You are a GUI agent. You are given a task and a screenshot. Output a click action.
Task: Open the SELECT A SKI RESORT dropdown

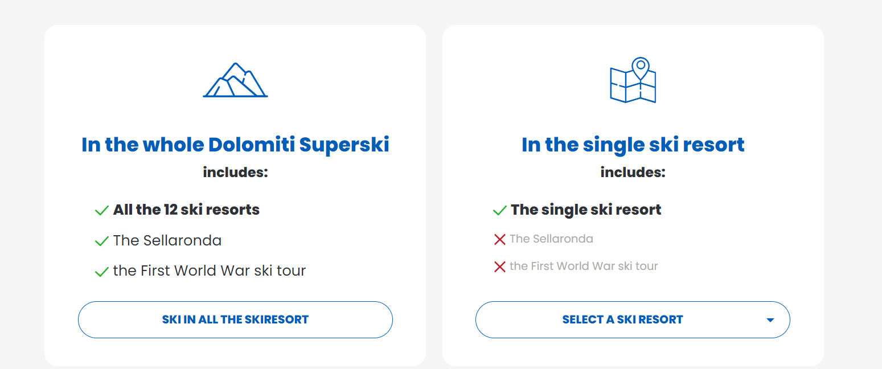pyautogui.click(x=633, y=319)
